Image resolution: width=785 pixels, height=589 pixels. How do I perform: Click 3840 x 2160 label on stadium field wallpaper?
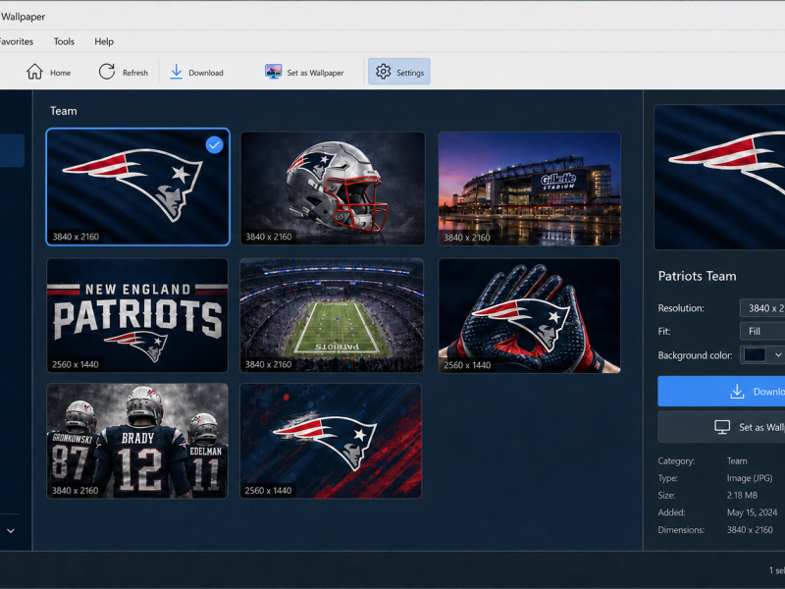(268, 364)
